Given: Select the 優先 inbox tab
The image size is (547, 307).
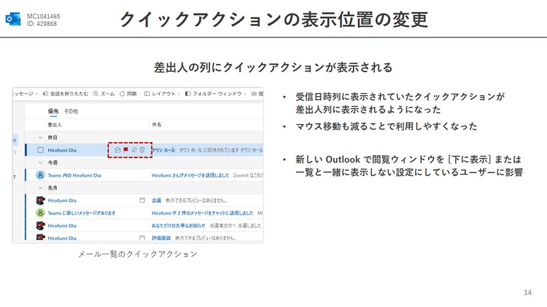Looking at the screenshot, I should pos(53,111).
